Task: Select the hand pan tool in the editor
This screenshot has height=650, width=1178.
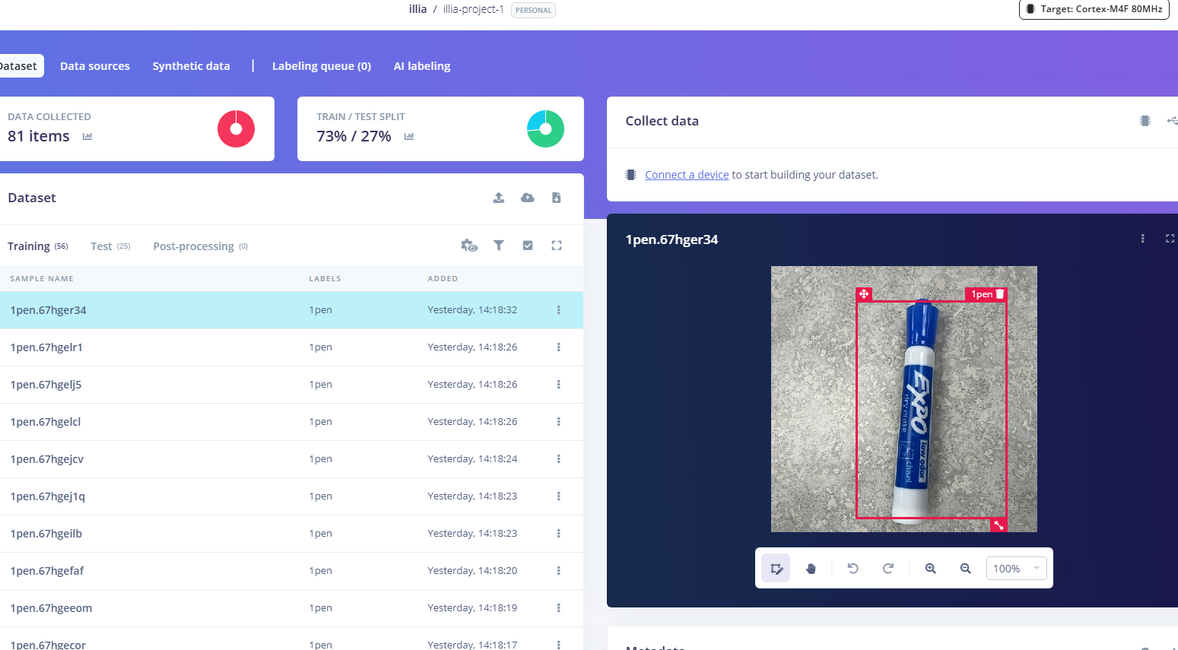Action: (x=811, y=568)
